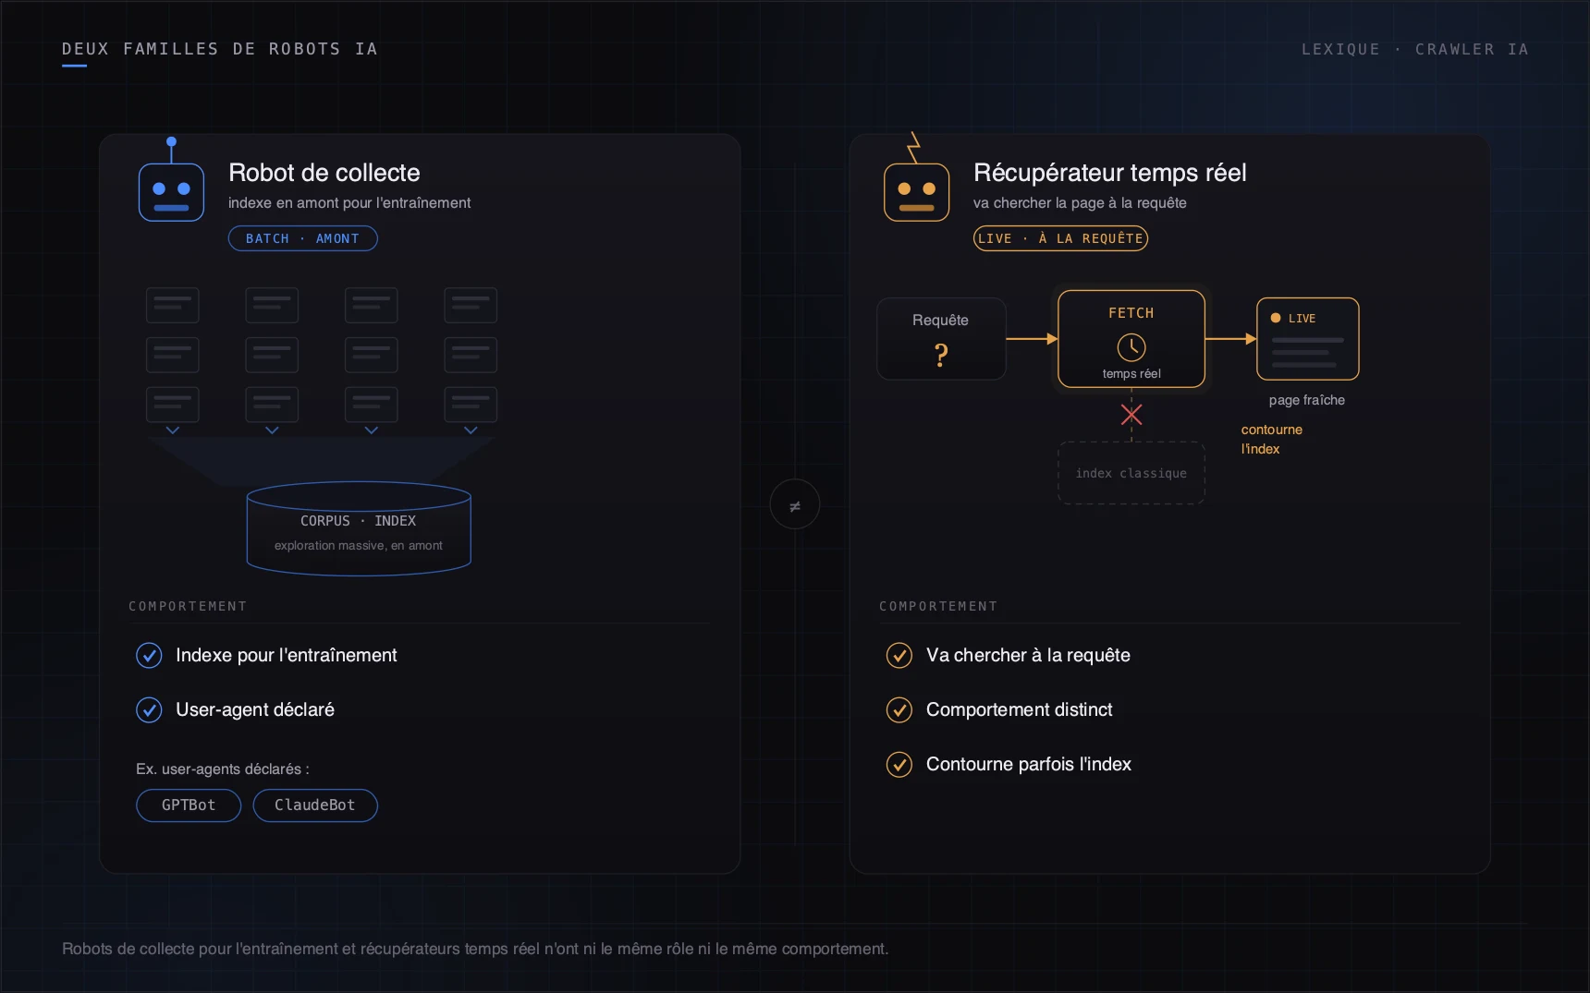Toggle the Indexe pour l'entraînement checkmark

pos(149,655)
